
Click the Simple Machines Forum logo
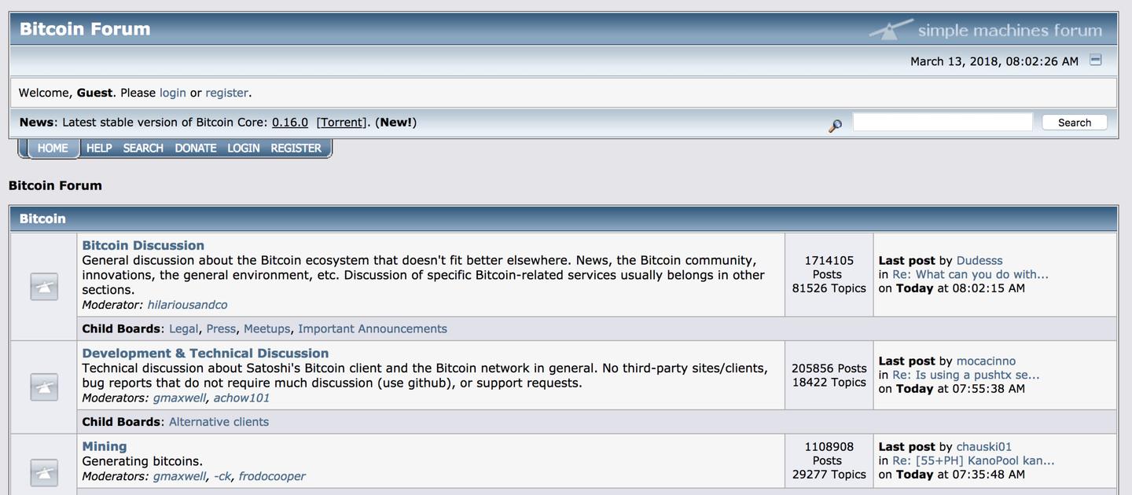click(986, 30)
